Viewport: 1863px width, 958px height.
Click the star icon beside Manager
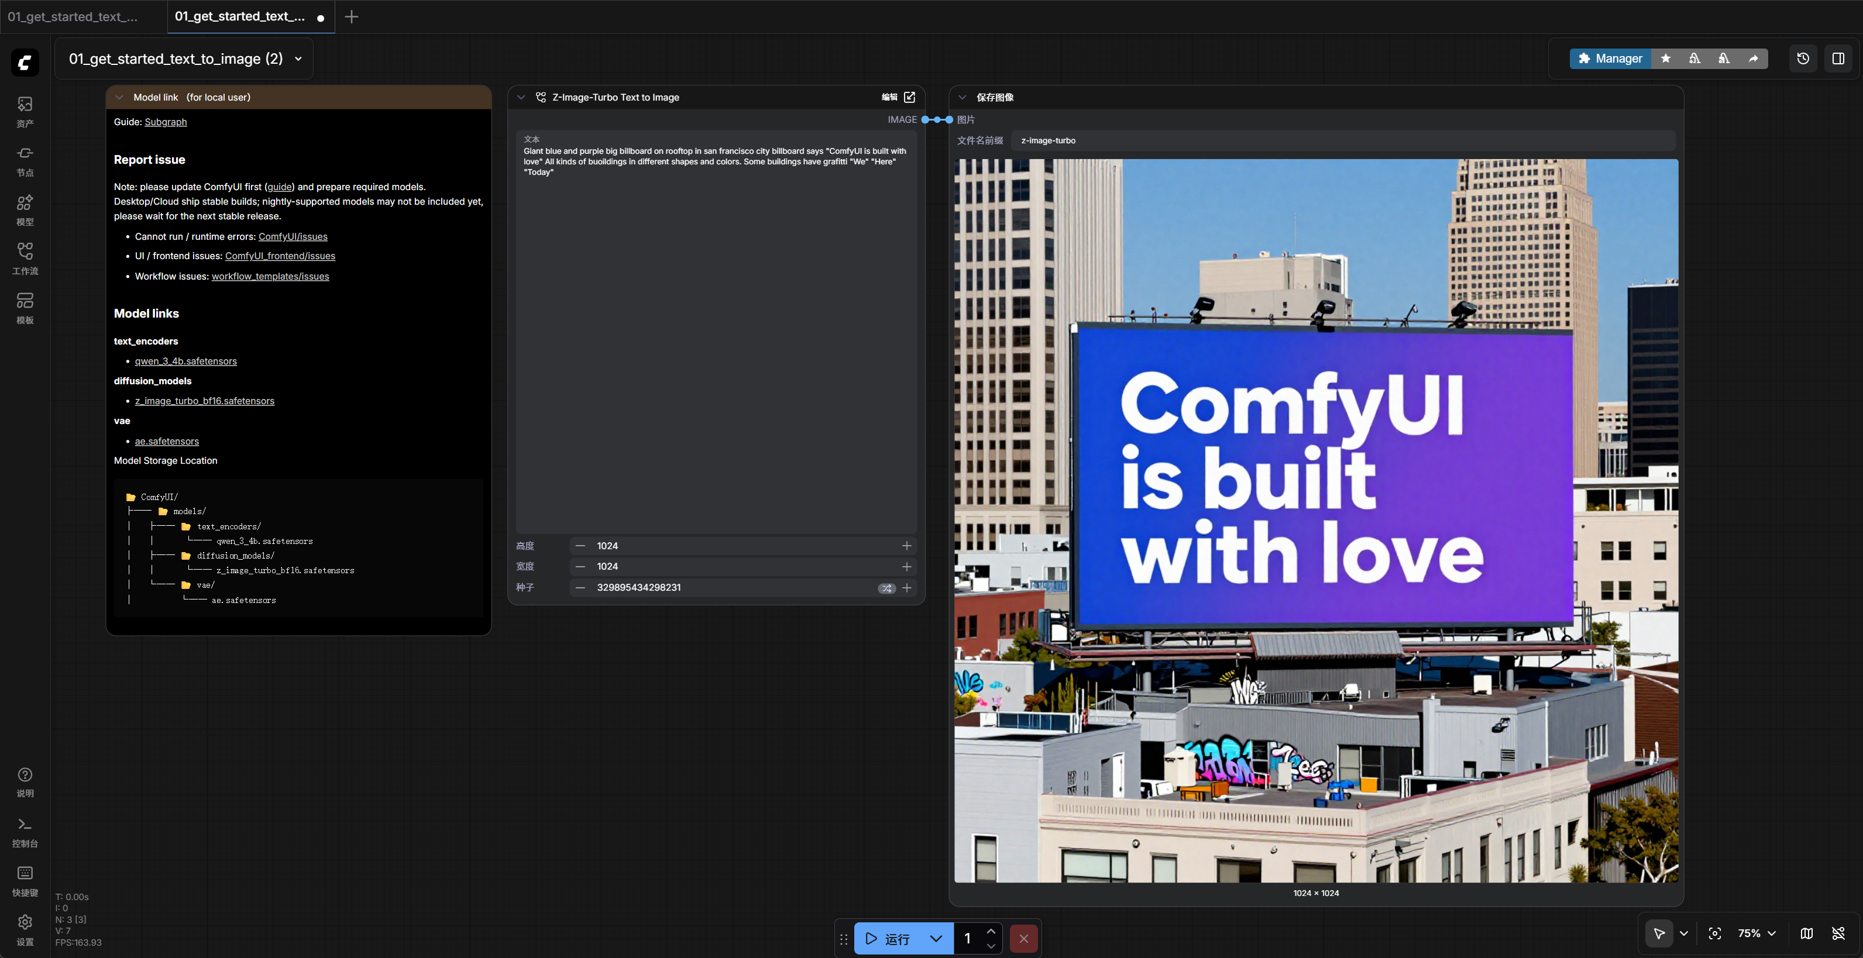click(1666, 58)
